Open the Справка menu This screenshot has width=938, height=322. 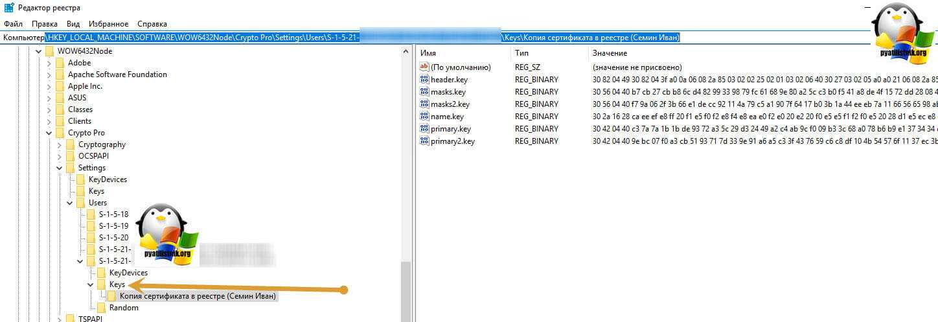[152, 24]
